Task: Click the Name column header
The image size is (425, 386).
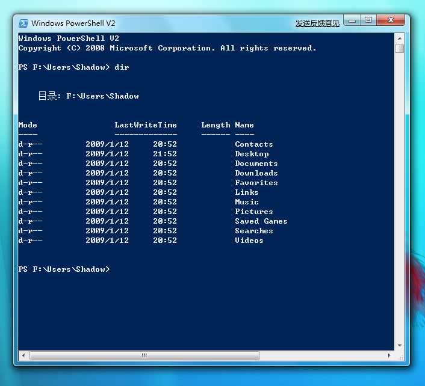Action: (x=244, y=125)
